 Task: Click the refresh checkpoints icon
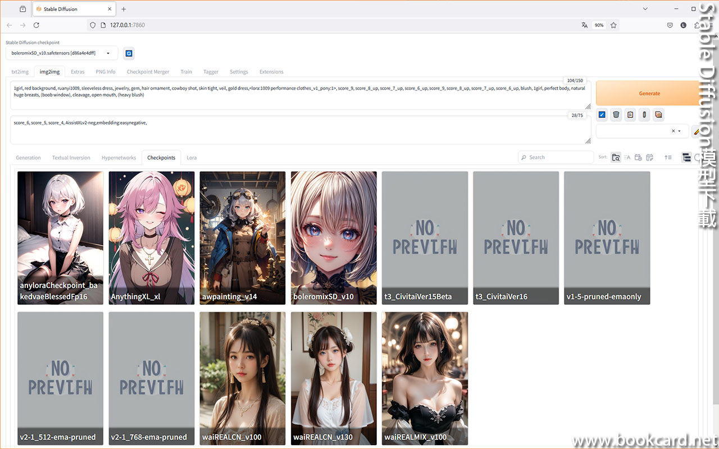(x=129, y=53)
